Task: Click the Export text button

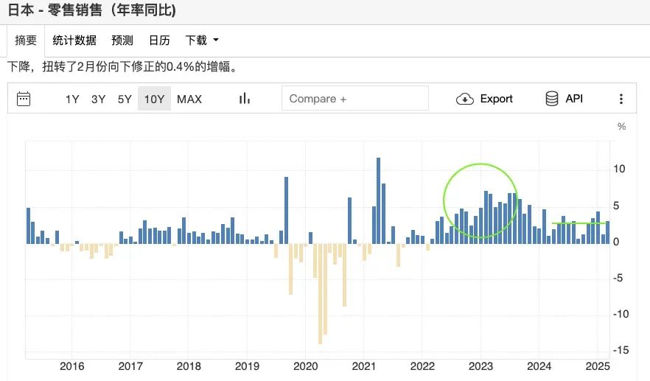Action: point(496,99)
